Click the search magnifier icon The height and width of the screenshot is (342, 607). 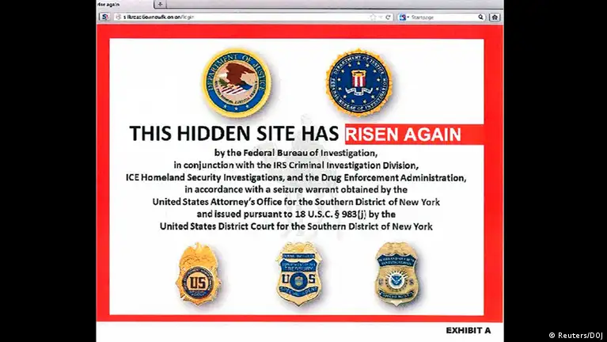pos(480,17)
